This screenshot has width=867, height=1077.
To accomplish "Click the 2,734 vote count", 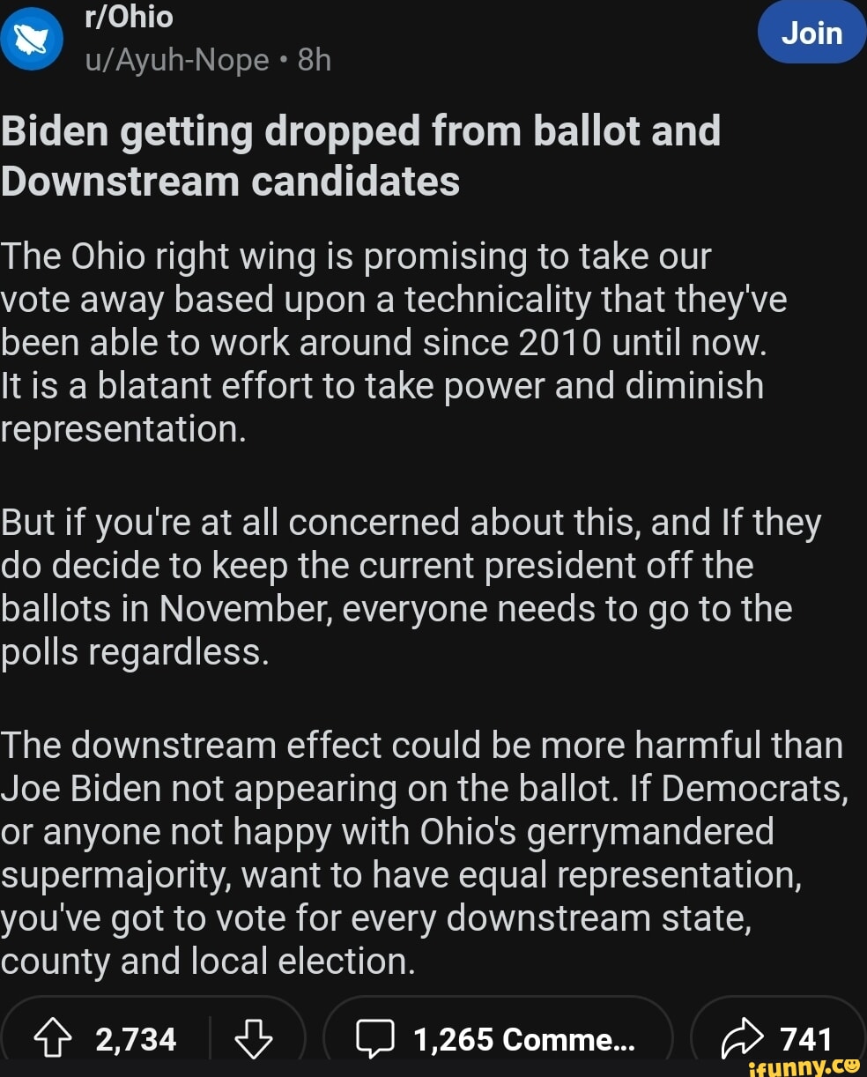I will point(136,1039).
